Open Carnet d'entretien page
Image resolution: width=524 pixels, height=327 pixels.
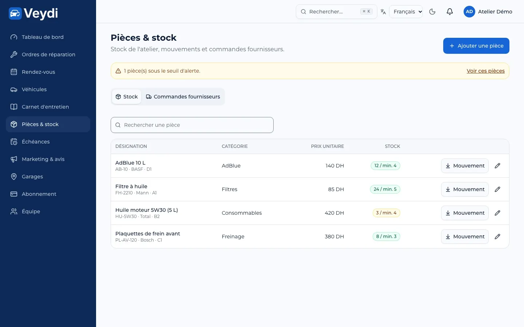[48, 107]
